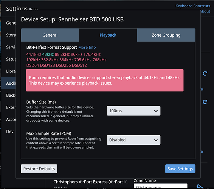Click the Buffer Size (ms) label

(41, 102)
